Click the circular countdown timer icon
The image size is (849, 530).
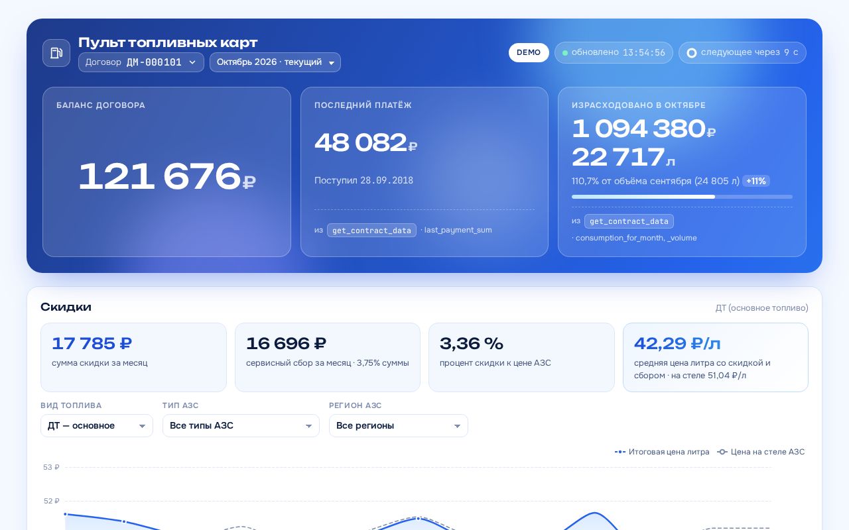pyautogui.click(x=692, y=53)
